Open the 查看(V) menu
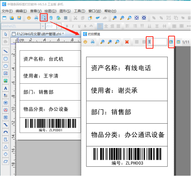The image size is (191, 176). click(x=36, y=11)
